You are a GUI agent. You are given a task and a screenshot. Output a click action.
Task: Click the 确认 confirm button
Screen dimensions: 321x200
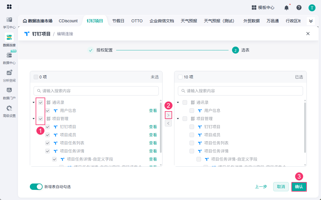299,187
